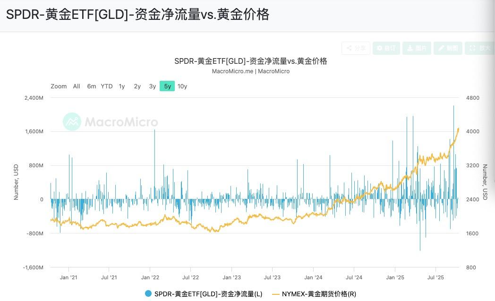Click the pencil icon on the 制图 button
The width and height of the screenshot is (495, 301).
tap(441, 48)
